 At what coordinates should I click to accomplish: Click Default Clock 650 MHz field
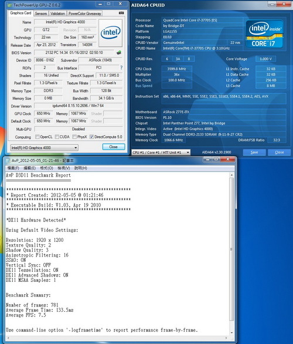(43, 121)
